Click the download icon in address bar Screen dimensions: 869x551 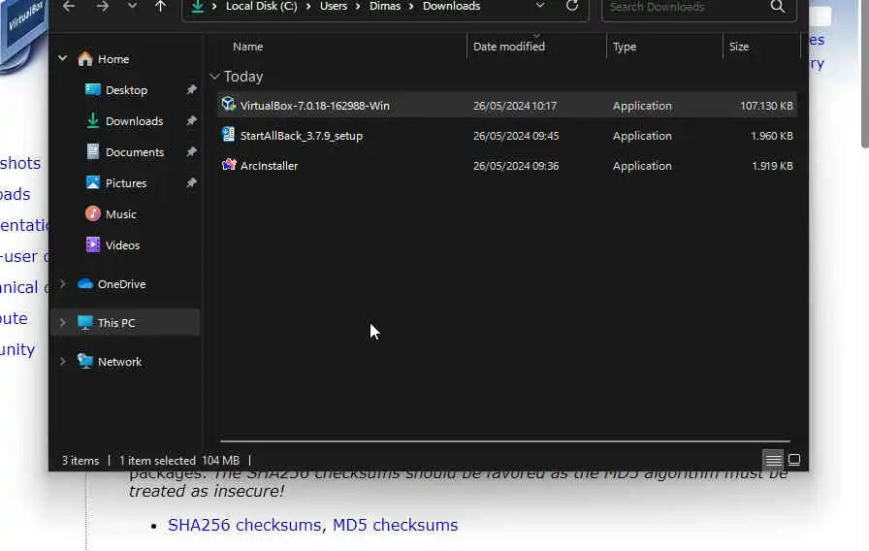point(197,6)
